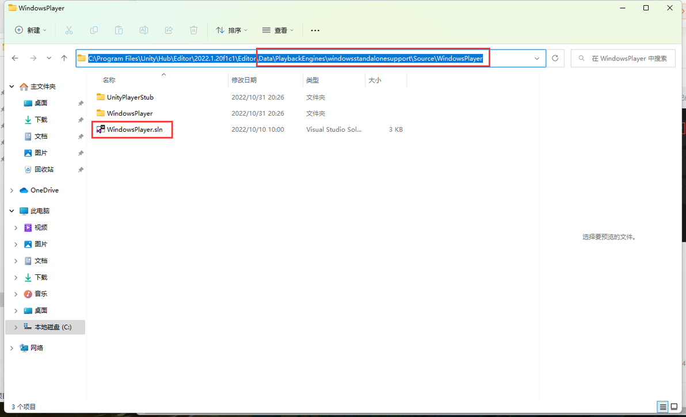Open 此电脑 in the sidebar
The image size is (686, 417).
[40, 211]
